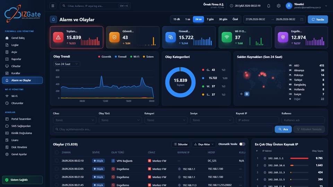Viewport: 333px width, 187px height.
Task: Open Kimlik Doğrulama in the sidebar
Action: click(22, 133)
